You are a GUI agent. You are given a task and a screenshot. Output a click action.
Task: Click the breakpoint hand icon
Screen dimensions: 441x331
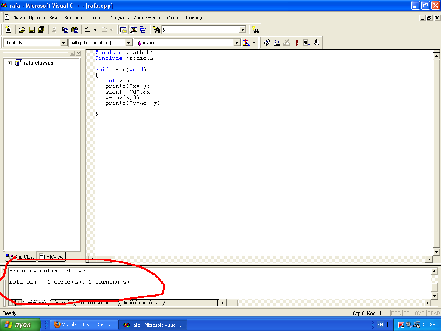pyautogui.click(x=317, y=43)
